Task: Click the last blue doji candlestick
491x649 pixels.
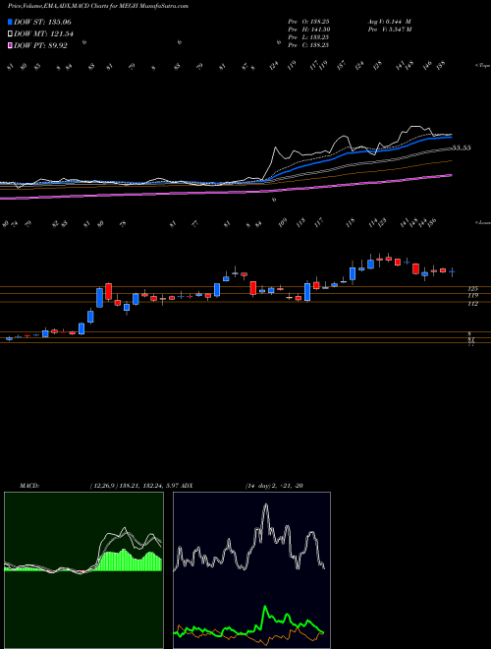Action: click(452, 272)
